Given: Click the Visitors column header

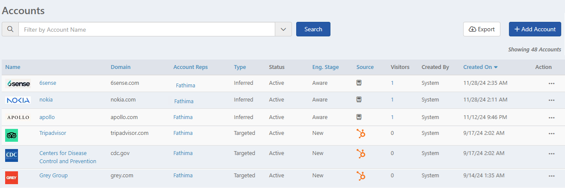Looking at the screenshot, I should 400,67.
